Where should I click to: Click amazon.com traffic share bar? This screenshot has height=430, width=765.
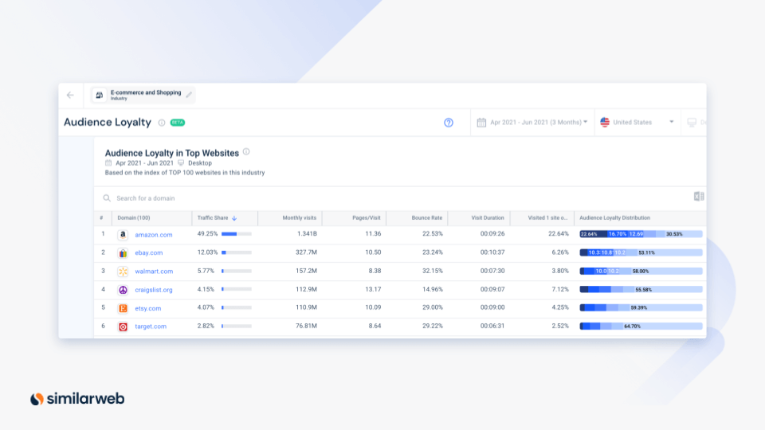[237, 234]
